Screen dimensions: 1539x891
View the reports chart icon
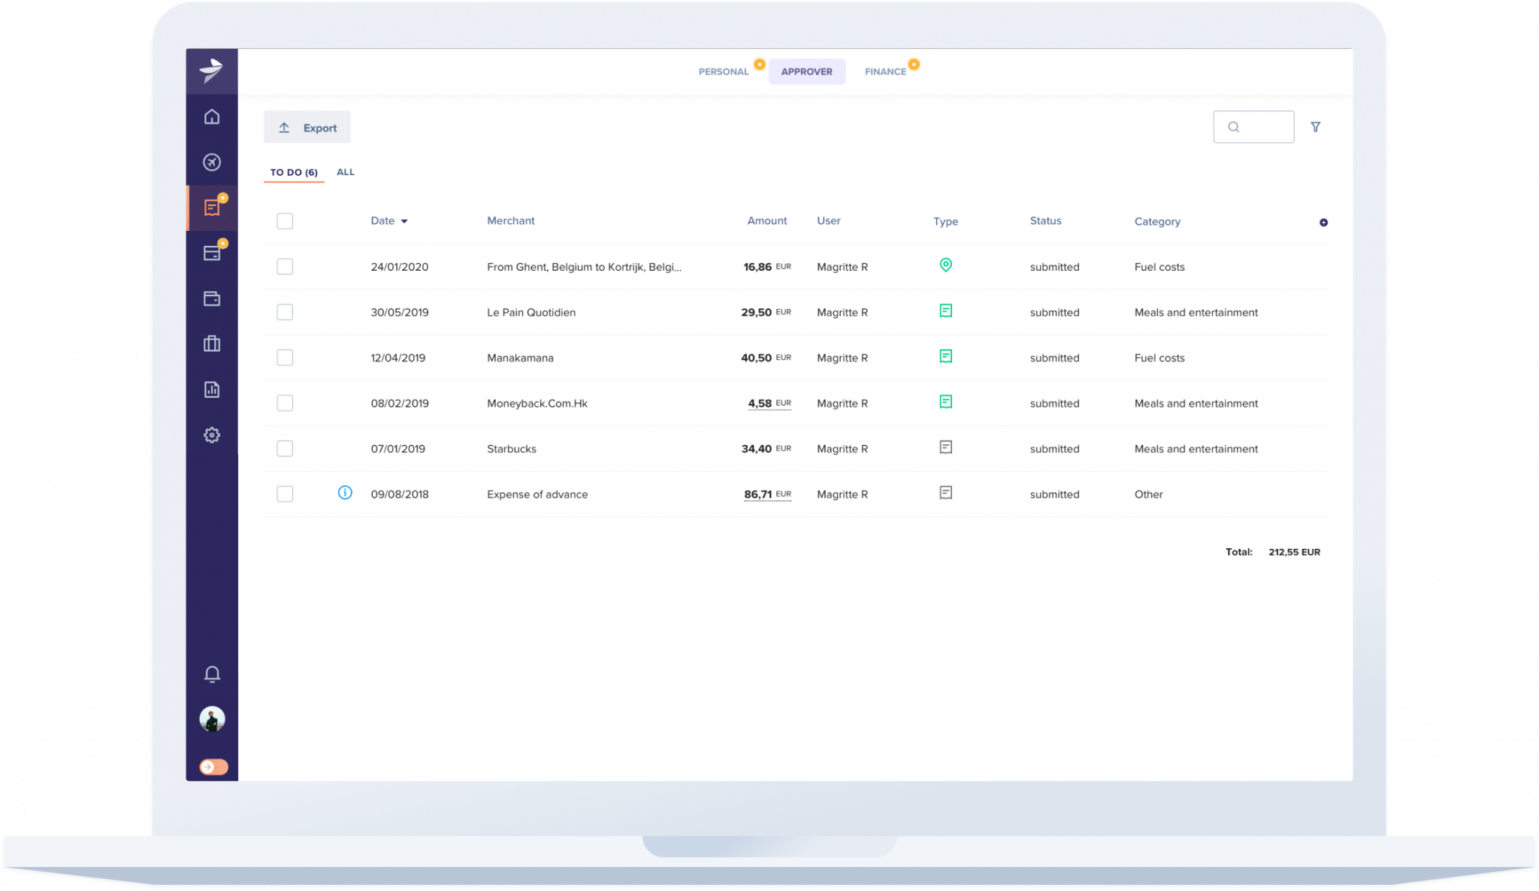coord(212,389)
